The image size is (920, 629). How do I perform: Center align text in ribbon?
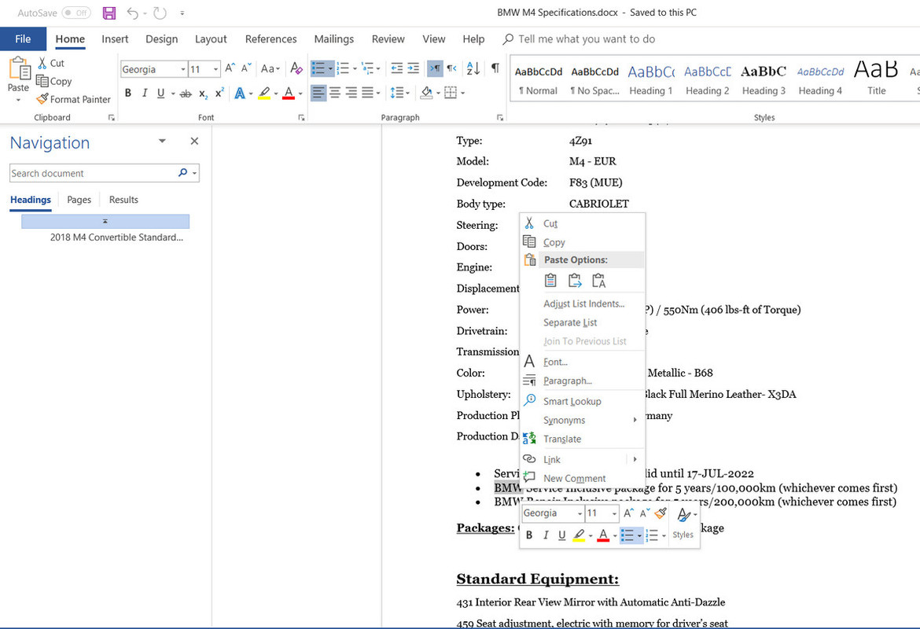[334, 93]
